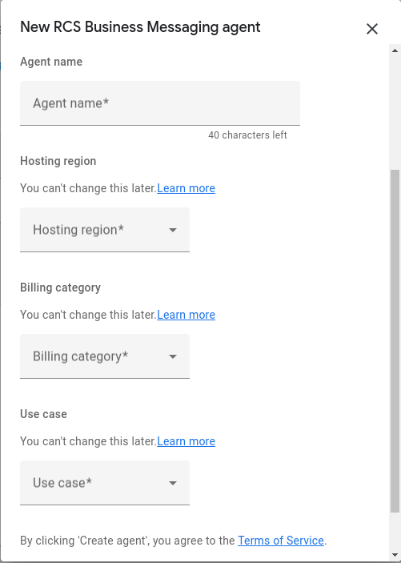The height and width of the screenshot is (563, 401).
Task: Open the Billing category dropdown
Action: tap(105, 356)
